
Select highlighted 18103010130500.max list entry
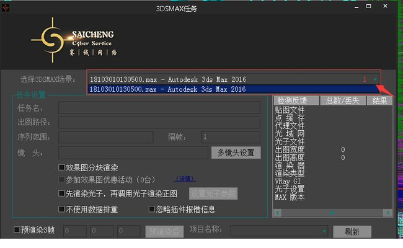click(x=233, y=89)
